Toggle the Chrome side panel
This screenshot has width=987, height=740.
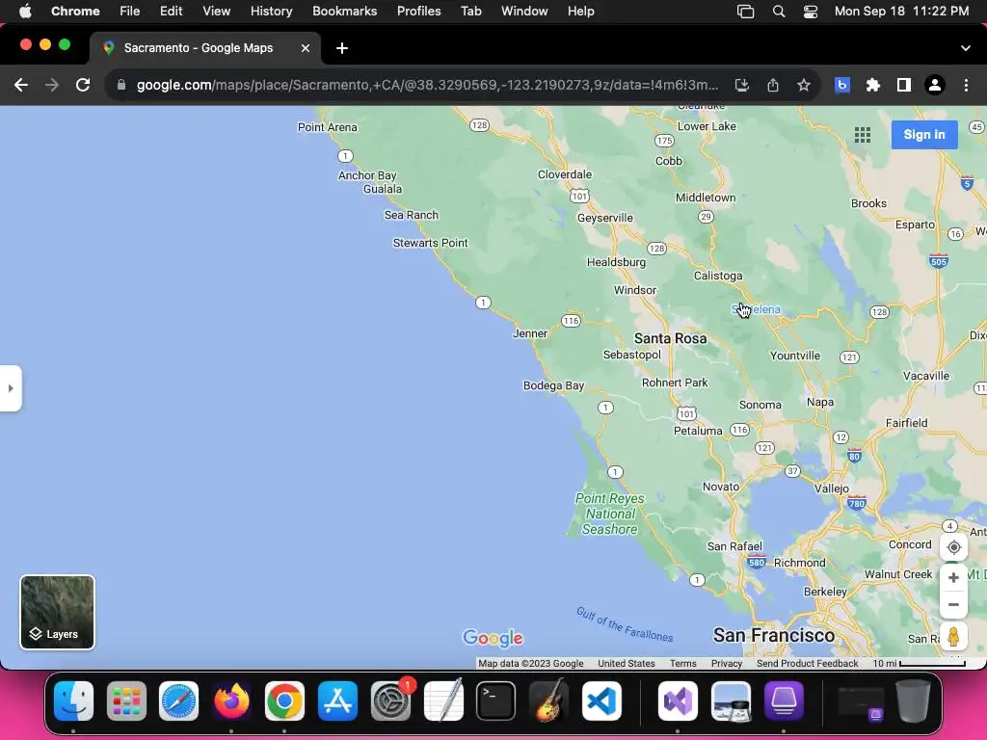point(904,85)
